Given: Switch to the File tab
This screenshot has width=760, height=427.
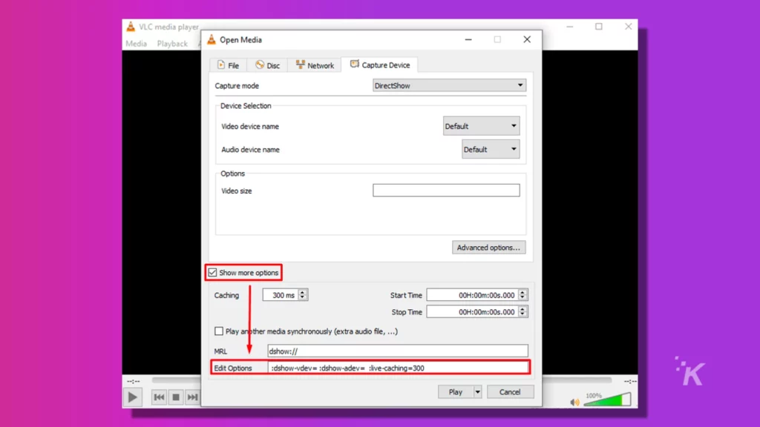Looking at the screenshot, I should (228, 65).
